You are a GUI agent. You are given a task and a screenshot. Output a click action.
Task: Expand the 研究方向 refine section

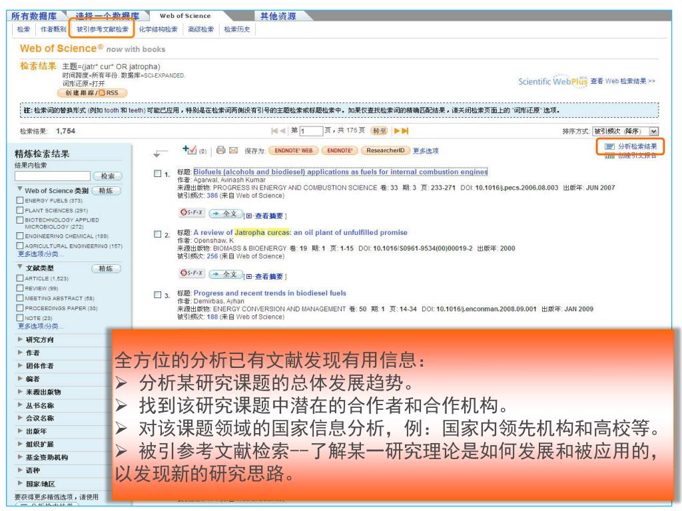tap(20, 339)
